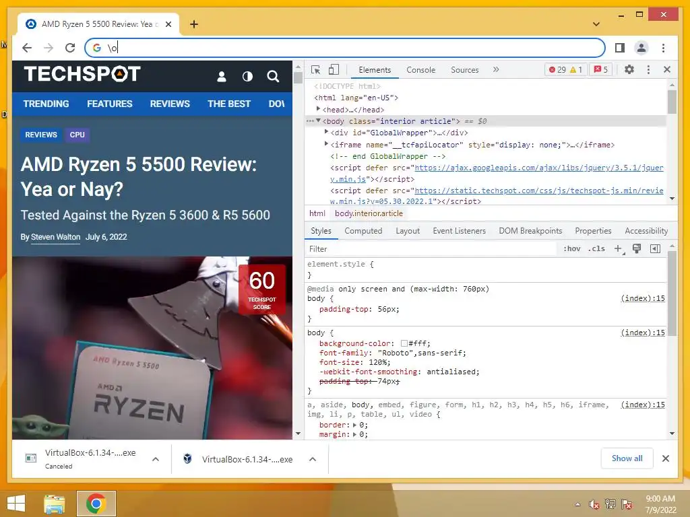
Task: Reload the page
Action: 70,48
